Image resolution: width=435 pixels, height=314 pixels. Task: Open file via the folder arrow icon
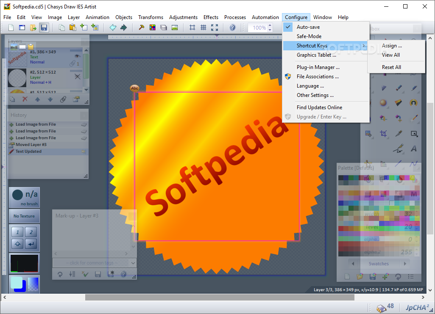coord(33,28)
